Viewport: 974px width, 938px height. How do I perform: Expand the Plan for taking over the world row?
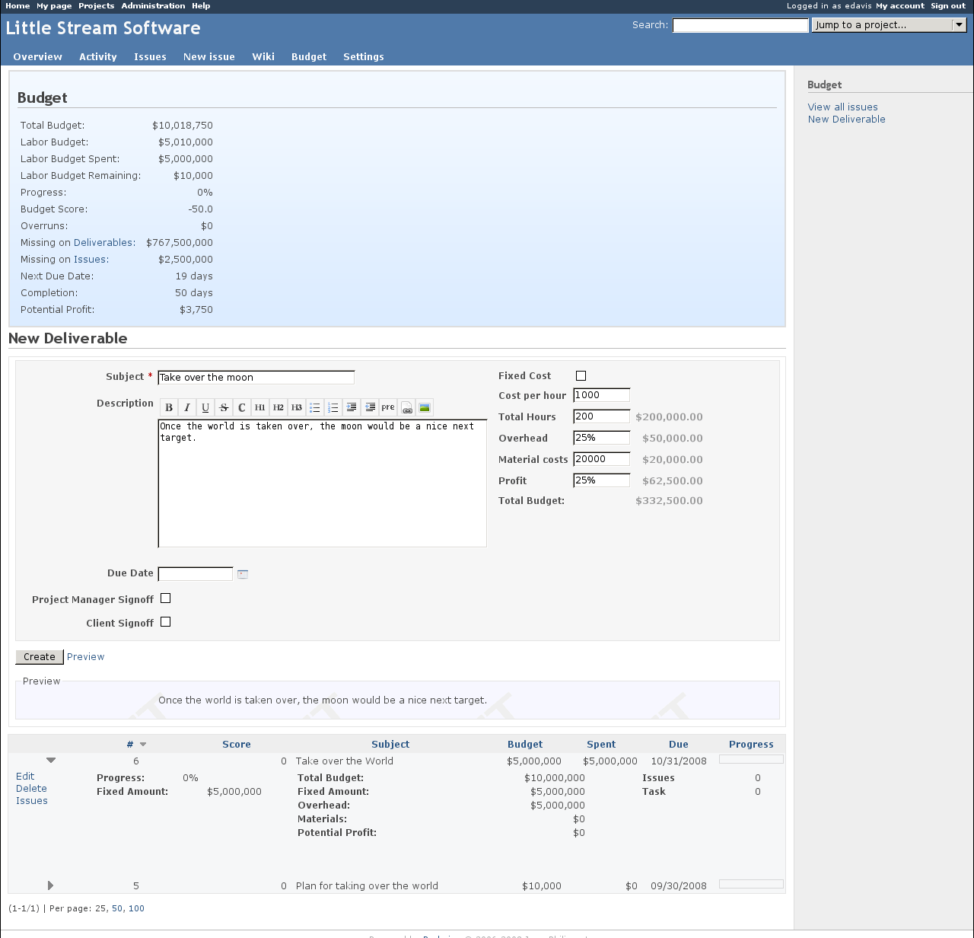[x=50, y=885]
